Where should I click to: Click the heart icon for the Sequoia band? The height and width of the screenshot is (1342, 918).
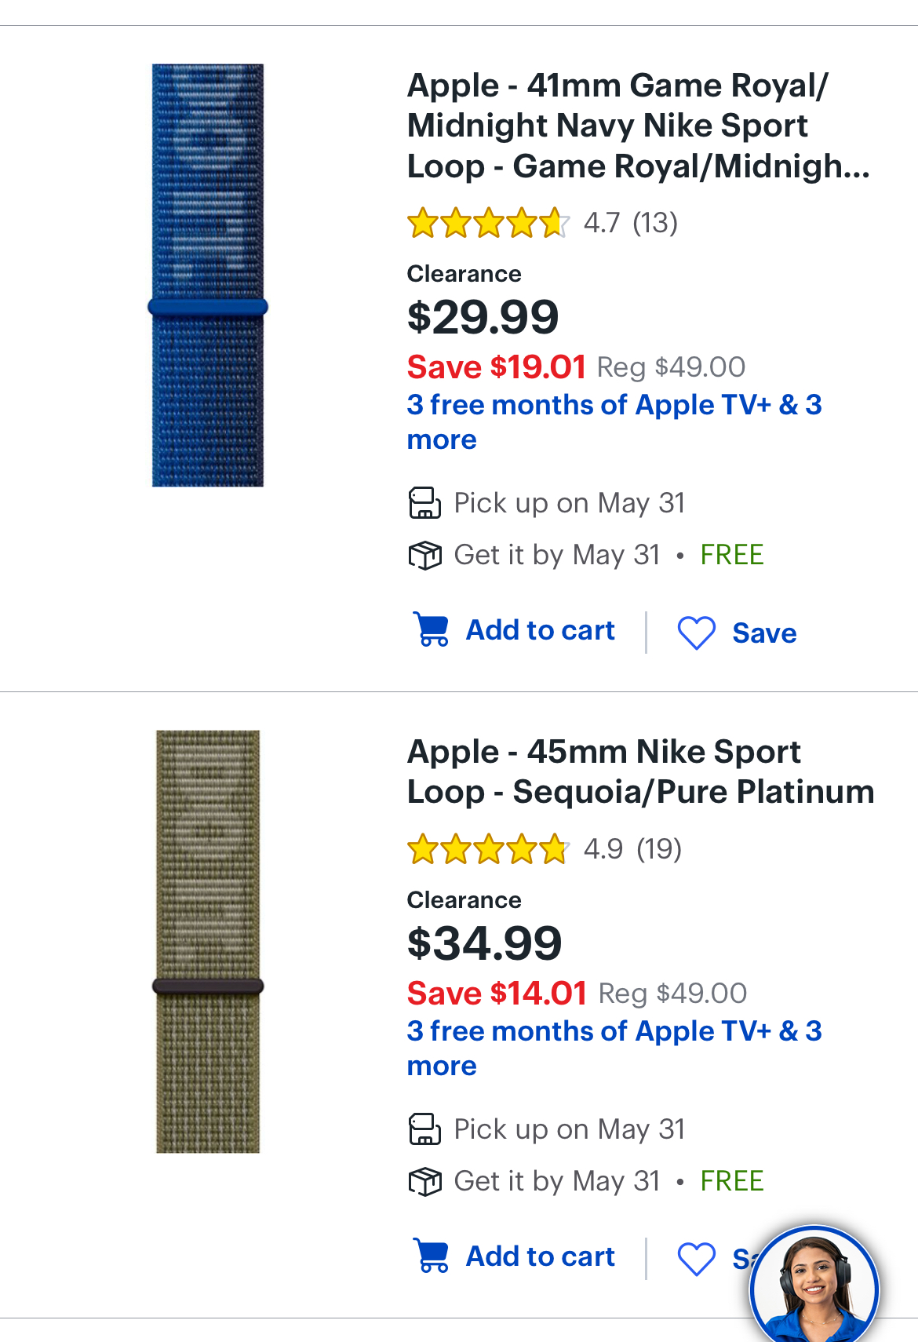[696, 1259]
